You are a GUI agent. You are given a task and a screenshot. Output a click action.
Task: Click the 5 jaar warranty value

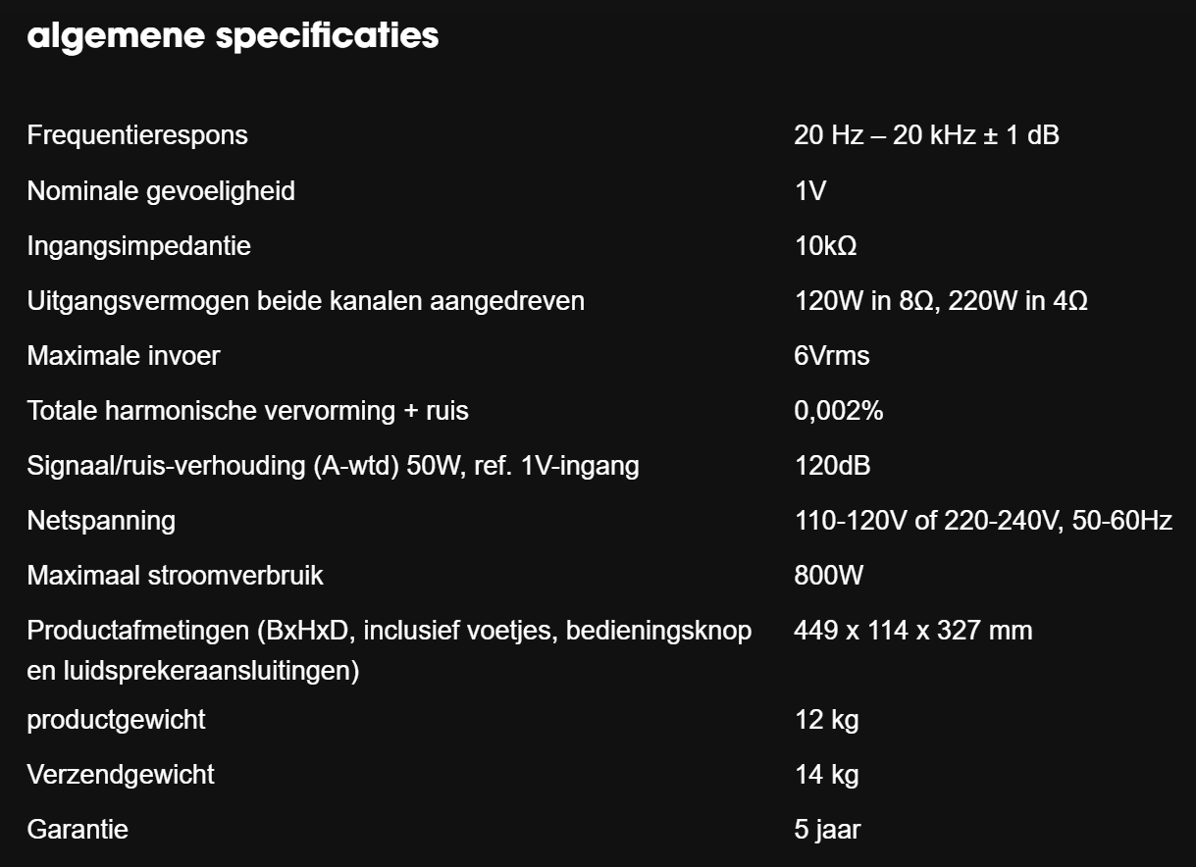(827, 830)
